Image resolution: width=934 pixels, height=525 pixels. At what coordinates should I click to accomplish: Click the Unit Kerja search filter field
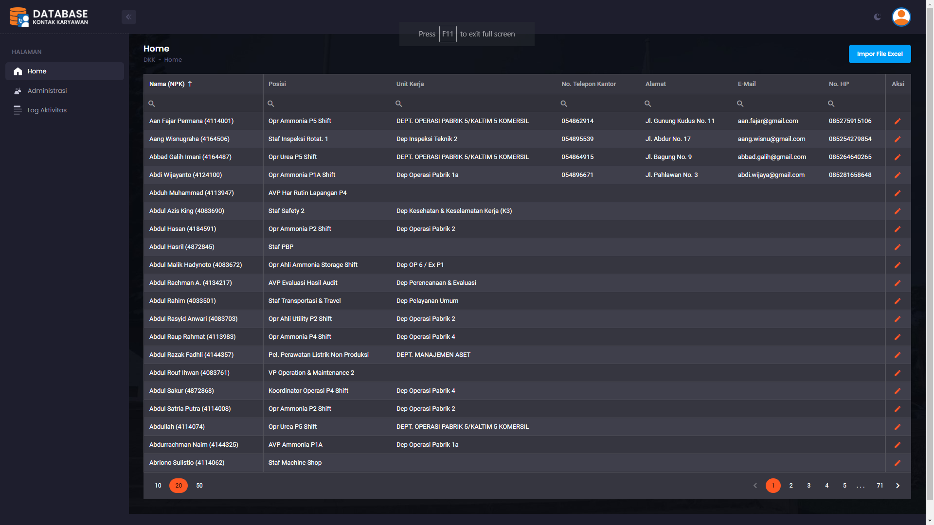tap(474, 104)
